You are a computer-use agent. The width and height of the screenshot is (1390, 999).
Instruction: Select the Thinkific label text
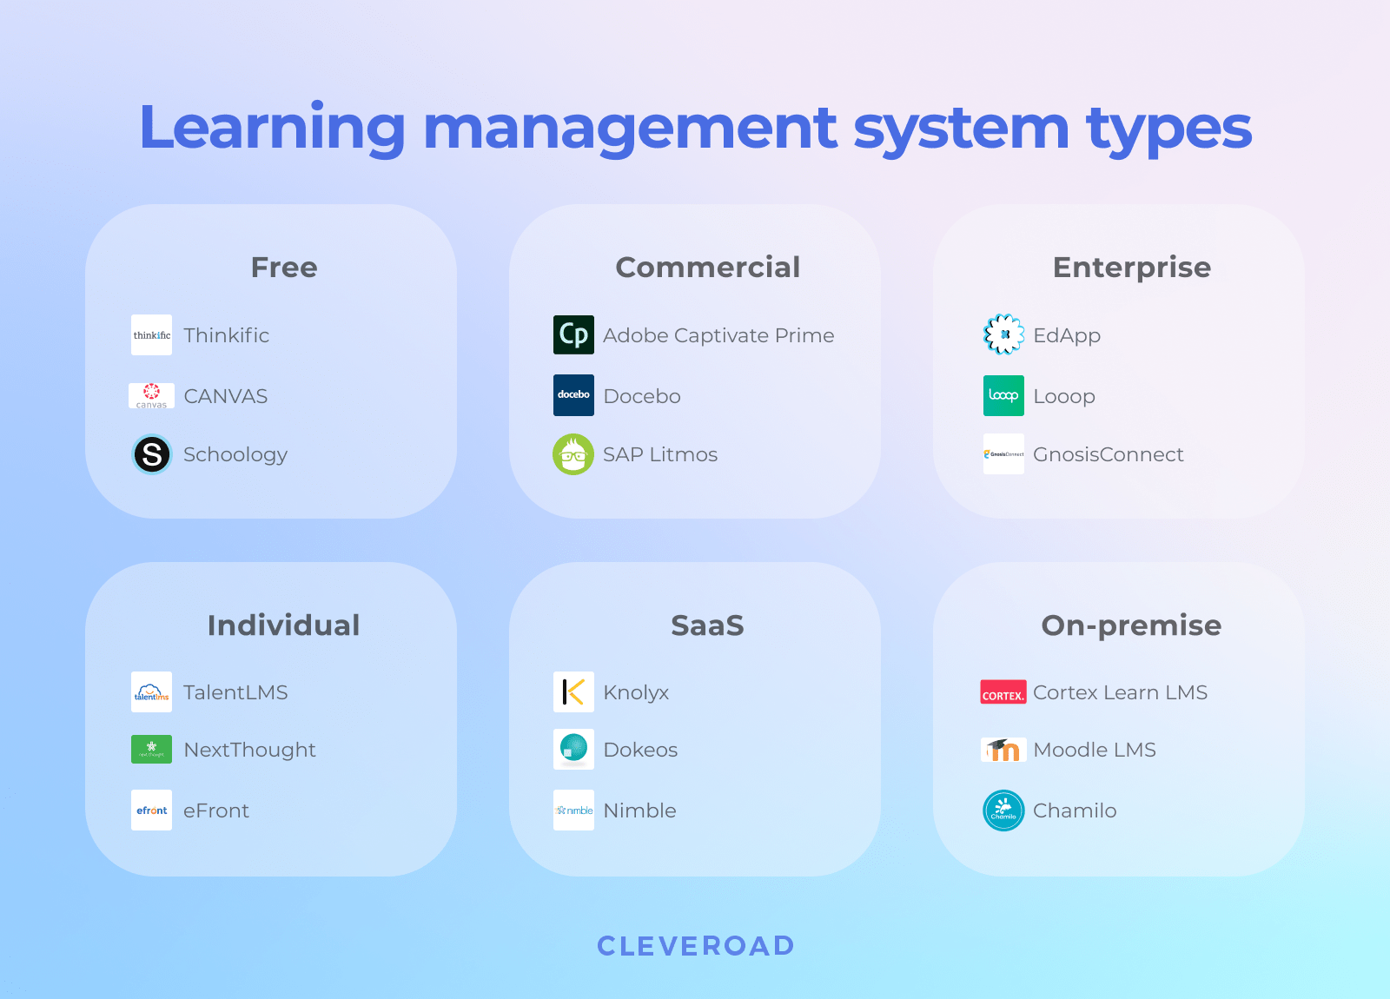click(227, 335)
